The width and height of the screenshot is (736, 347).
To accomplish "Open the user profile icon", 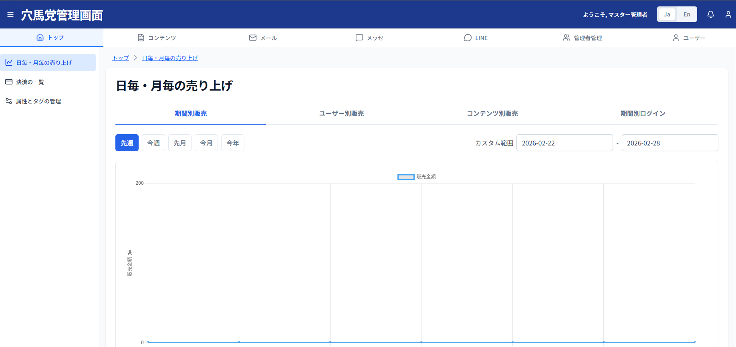I will click(728, 14).
